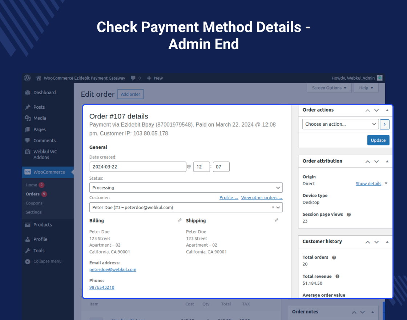Click View other orders link
The height and width of the screenshot is (320, 407).
262,198
